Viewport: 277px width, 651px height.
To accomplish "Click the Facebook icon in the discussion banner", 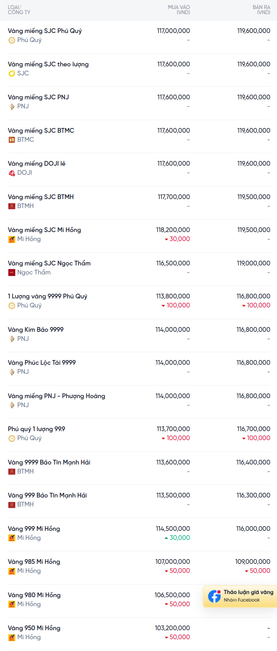I will [215, 596].
